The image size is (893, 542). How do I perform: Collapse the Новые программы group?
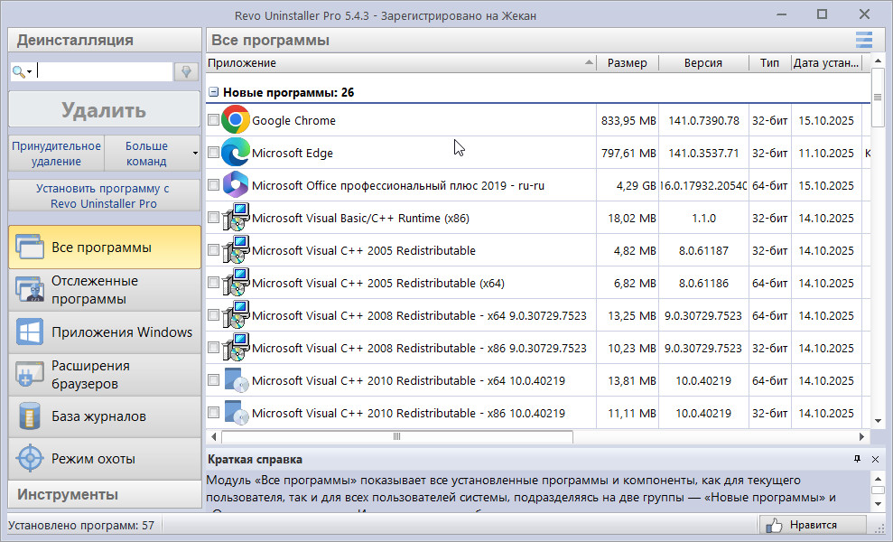click(x=214, y=92)
